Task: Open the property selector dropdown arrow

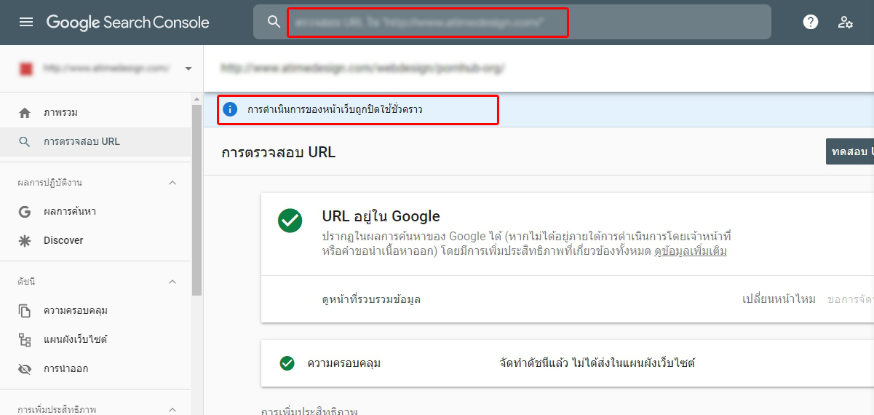Action: [188, 68]
